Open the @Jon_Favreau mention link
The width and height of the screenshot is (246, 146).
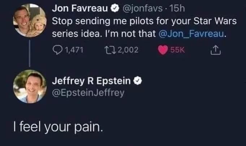pyautogui.click(x=192, y=35)
